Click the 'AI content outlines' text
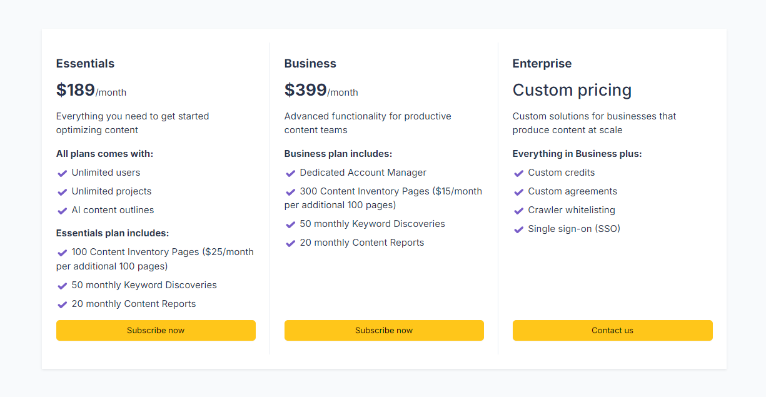766x397 pixels. [113, 210]
